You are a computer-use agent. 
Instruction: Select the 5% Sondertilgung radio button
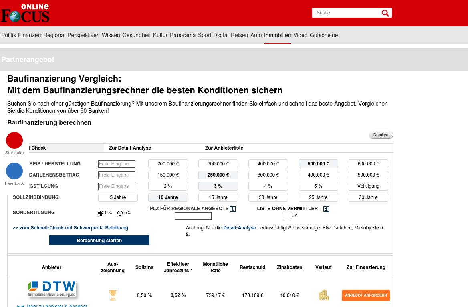(120, 213)
